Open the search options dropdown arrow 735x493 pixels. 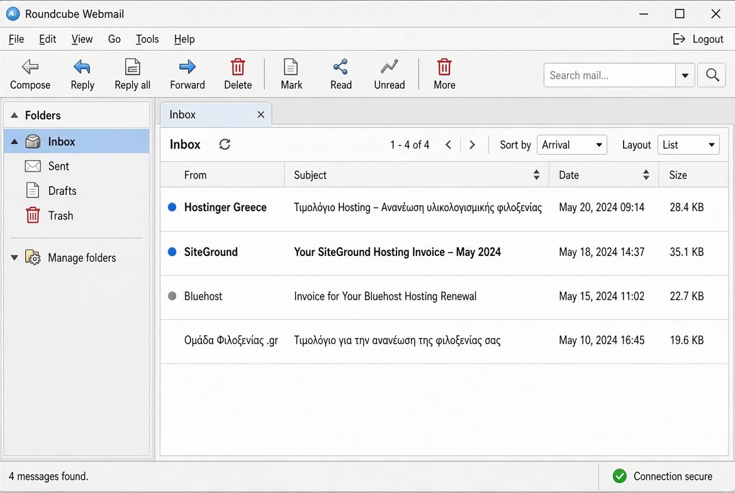(685, 75)
